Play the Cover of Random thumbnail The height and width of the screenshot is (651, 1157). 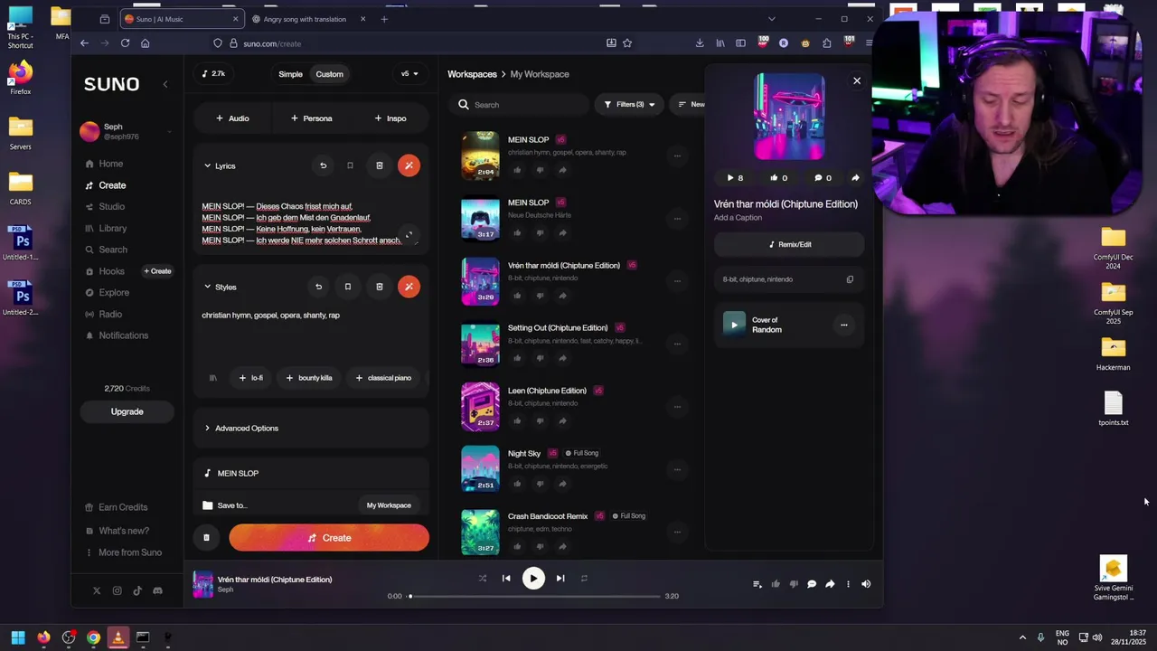coord(734,325)
